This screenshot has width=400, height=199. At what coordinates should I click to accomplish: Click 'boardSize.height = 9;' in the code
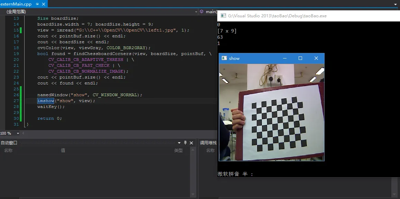click(x=124, y=24)
